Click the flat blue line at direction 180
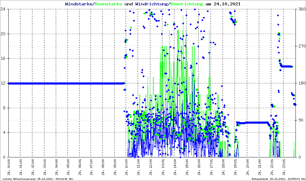The width and height of the screenshot is (306, 181). pos(66,83)
